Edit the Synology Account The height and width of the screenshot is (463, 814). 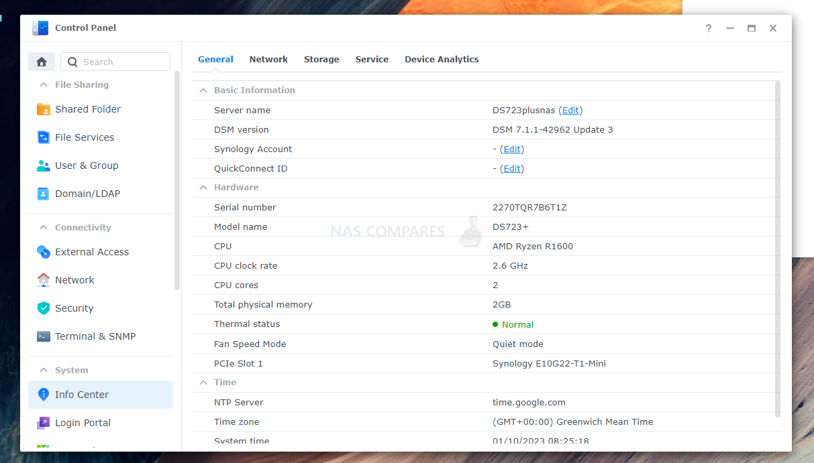click(512, 149)
